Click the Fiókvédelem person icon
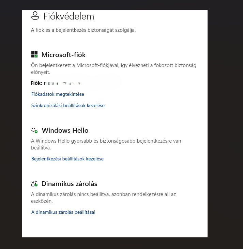 pos(35,16)
